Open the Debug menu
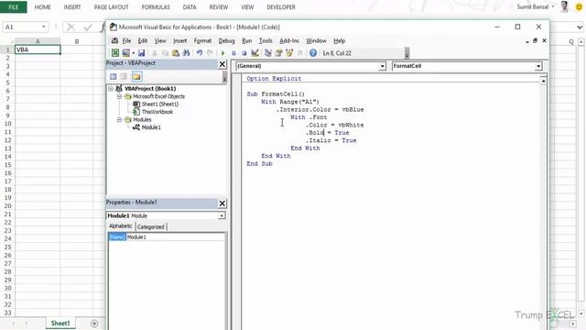Image resolution: width=586 pixels, height=330 pixels. (226, 40)
